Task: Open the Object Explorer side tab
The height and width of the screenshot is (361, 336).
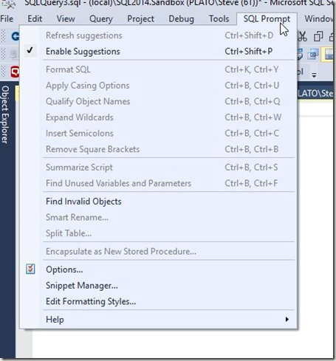Action: [5, 114]
